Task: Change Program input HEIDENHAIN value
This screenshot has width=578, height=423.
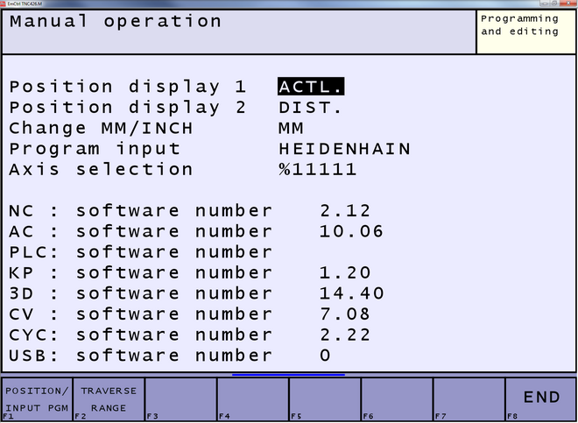Action: point(344,149)
